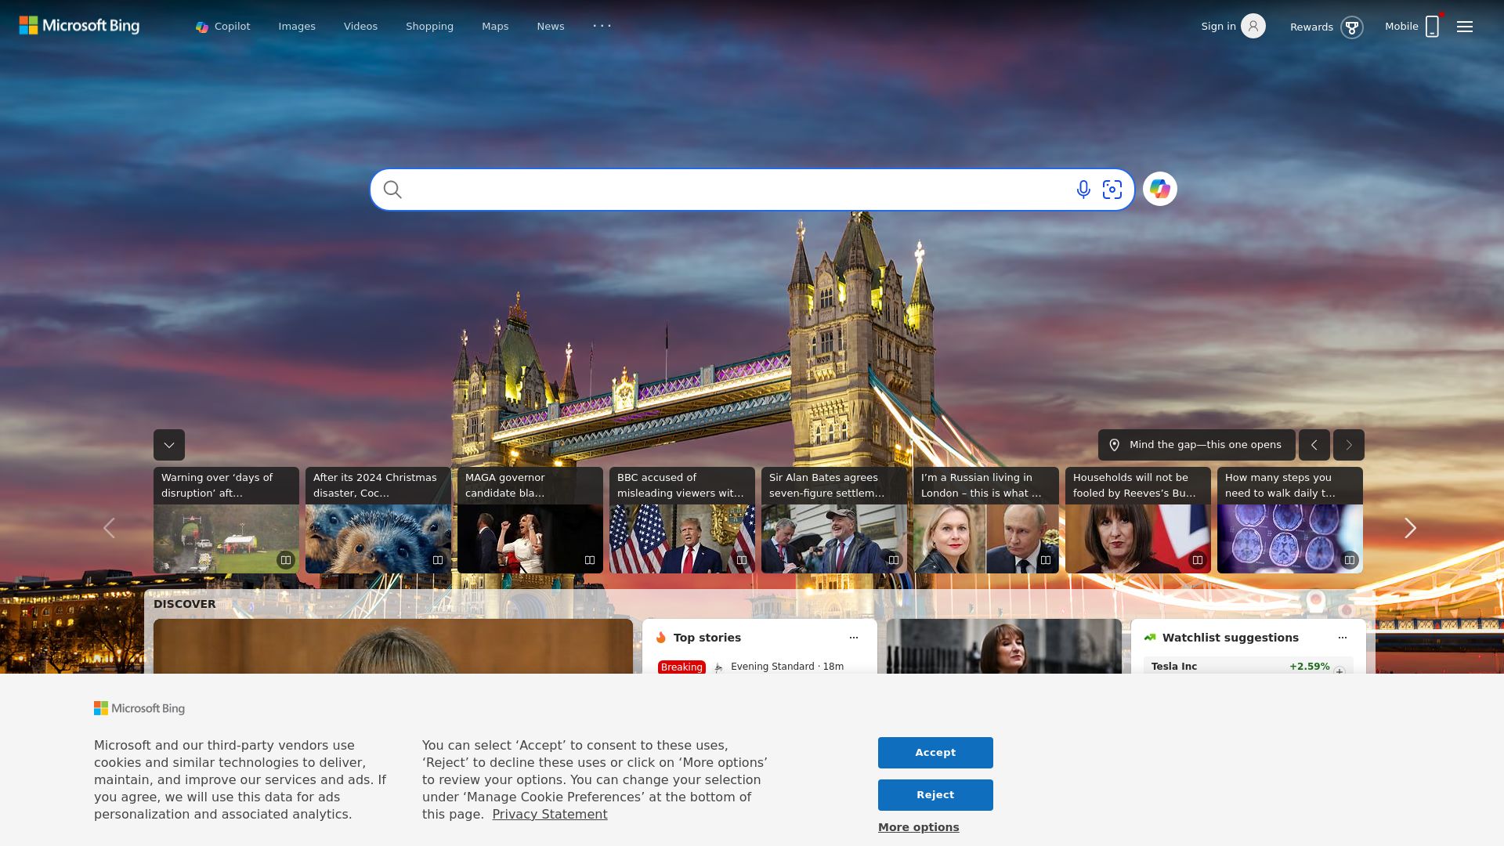The width and height of the screenshot is (1504, 846).
Task: Open the Privacy Statement link
Action: click(x=550, y=814)
